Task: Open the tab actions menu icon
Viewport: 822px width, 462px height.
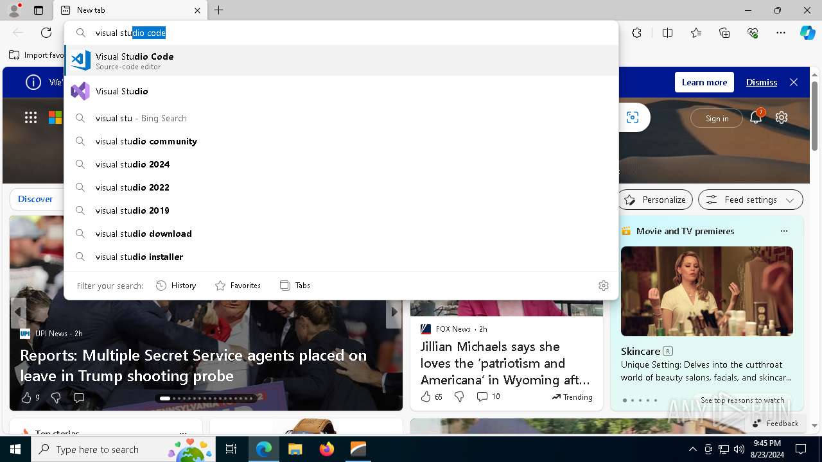Action: (x=39, y=10)
